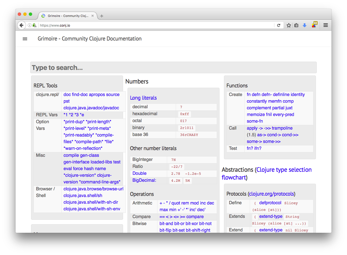This screenshot has width=347, height=255.
Task: Click the trampoline link
Action: coord(282,128)
